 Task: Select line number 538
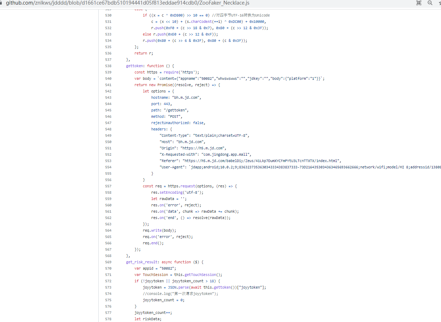click(108, 66)
